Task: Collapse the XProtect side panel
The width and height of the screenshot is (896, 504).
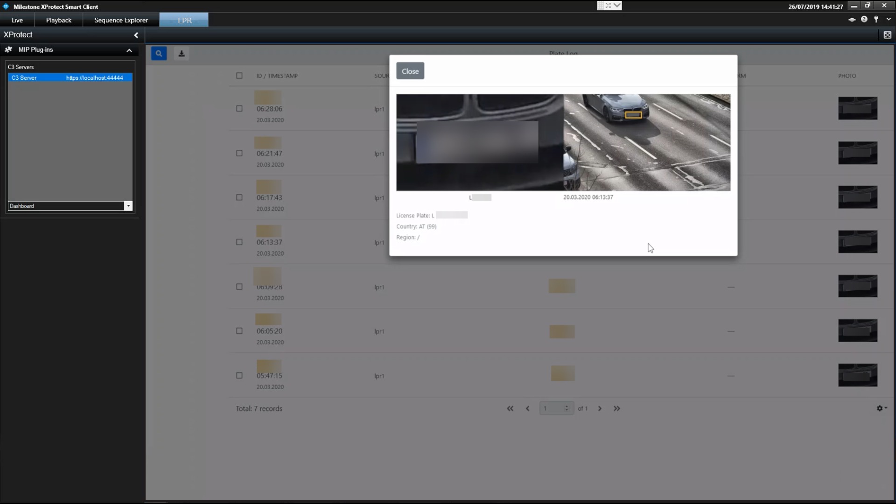Action: point(136,35)
